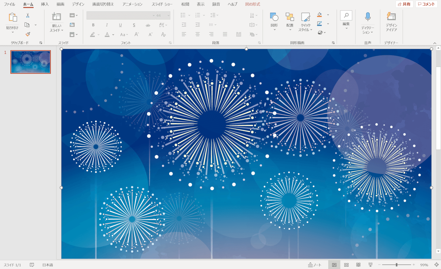Click the 99% zoom level

[x=424, y=265]
